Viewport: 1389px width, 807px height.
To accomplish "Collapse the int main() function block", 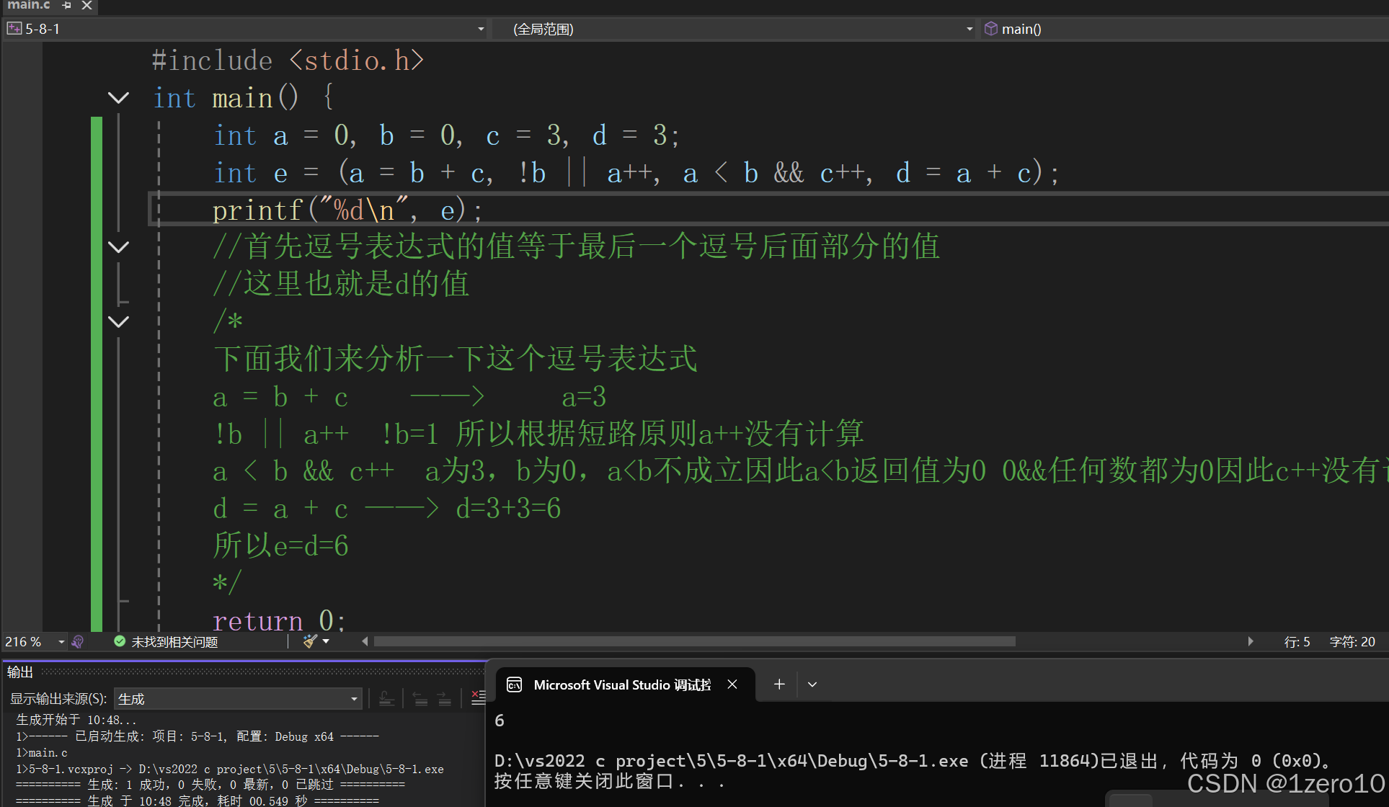I will 118,97.
